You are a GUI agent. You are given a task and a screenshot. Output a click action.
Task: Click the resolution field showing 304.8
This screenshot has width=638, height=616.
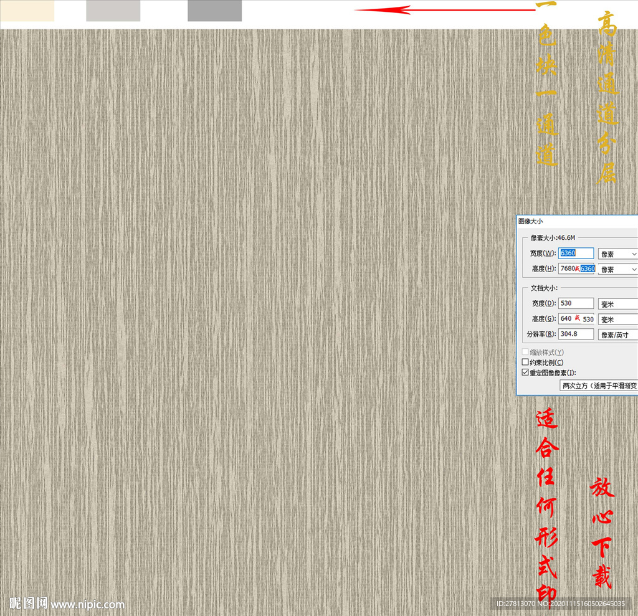point(576,334)
